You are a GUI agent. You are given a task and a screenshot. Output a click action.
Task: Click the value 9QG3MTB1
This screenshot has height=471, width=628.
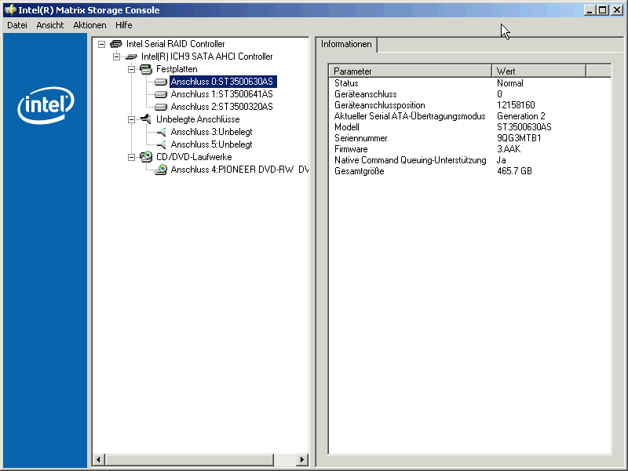pyautogui.click(x=519, y=138)
